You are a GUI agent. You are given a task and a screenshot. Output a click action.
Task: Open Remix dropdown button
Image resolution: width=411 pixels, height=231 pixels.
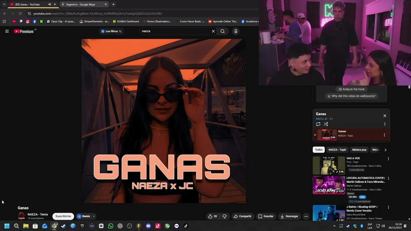click(86, 216)
